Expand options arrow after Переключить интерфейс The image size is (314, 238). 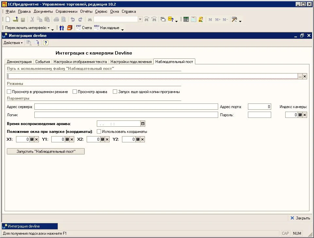pyautogui.click(x=52, y=30)
